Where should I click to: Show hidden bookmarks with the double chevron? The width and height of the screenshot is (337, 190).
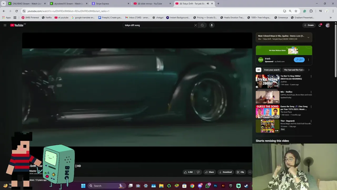pyautogui.click(x=331, y=18)
